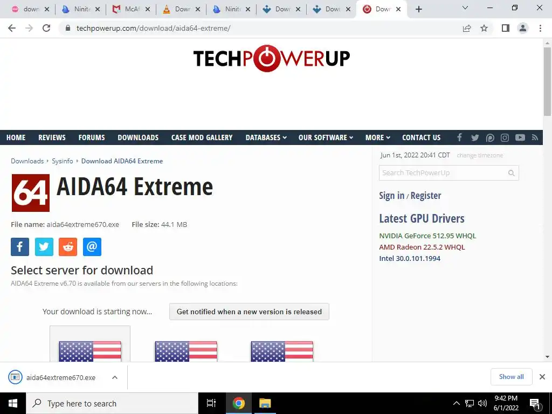Share AIDA64 page via email
Image resolution: width=552 pixels, height=414 pixels.
[x=92, y=247]
